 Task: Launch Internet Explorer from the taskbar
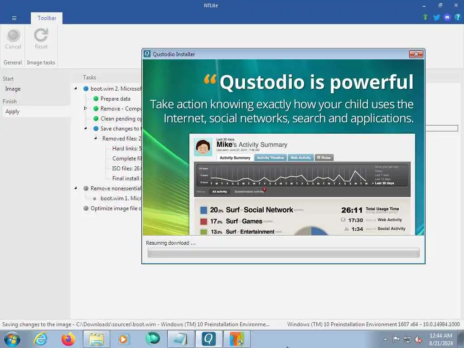coord(40,339)
